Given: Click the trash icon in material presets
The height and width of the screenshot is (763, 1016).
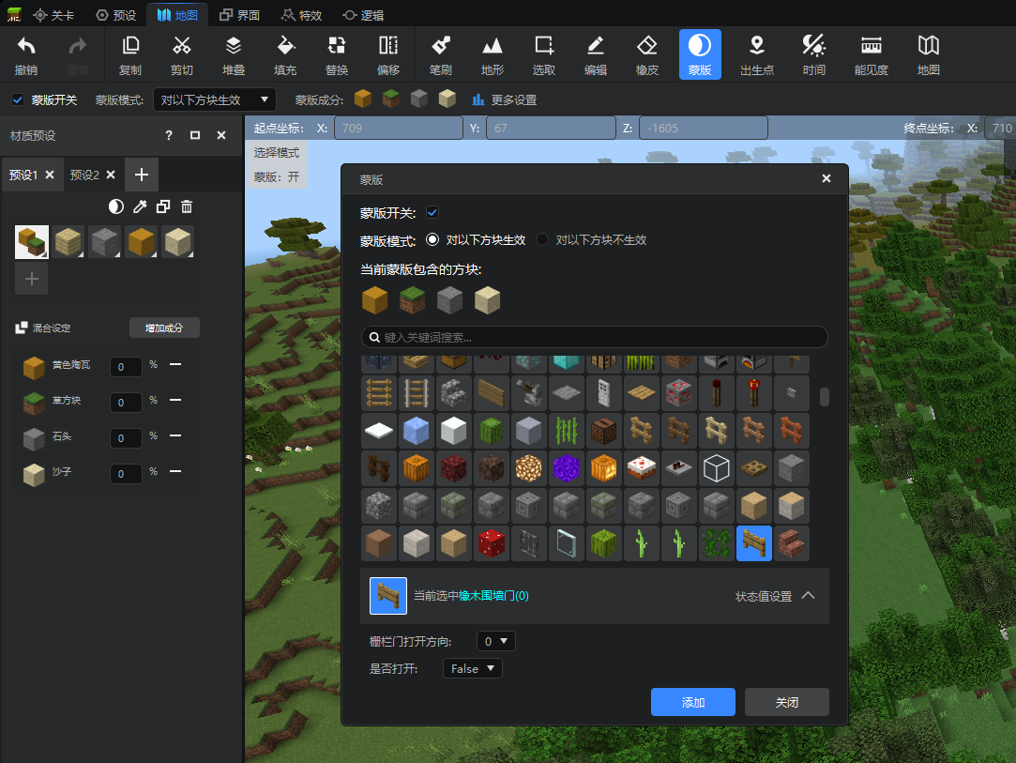Looking at the screenshot, I should point(187,206).
